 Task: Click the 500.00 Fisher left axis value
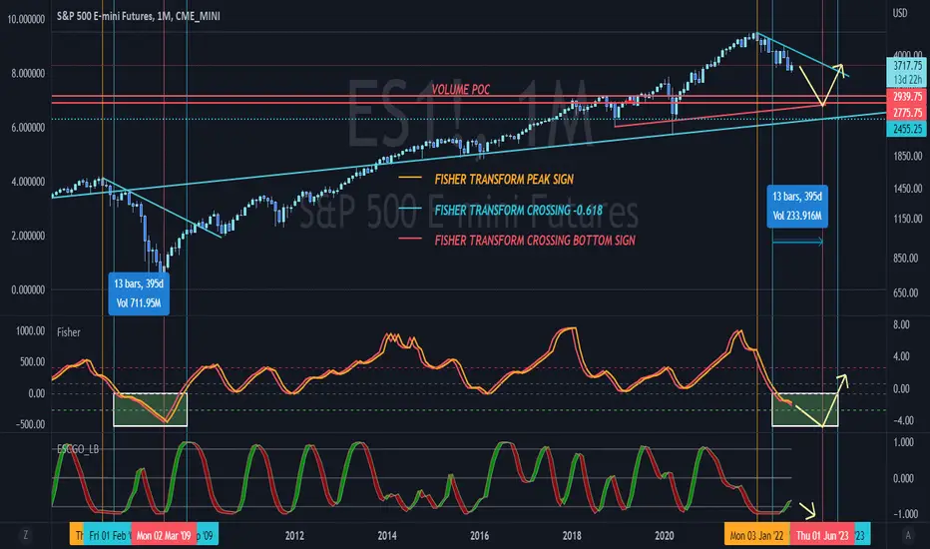(x=33, y=361)
